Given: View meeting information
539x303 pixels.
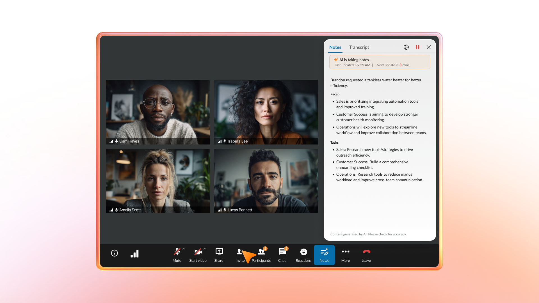Looking at the screenshot, I should click(x=114, y=253).
